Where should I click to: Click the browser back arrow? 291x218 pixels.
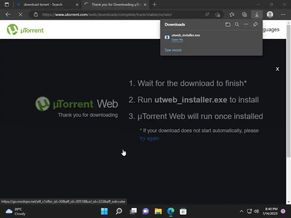[x=8, y=14]
